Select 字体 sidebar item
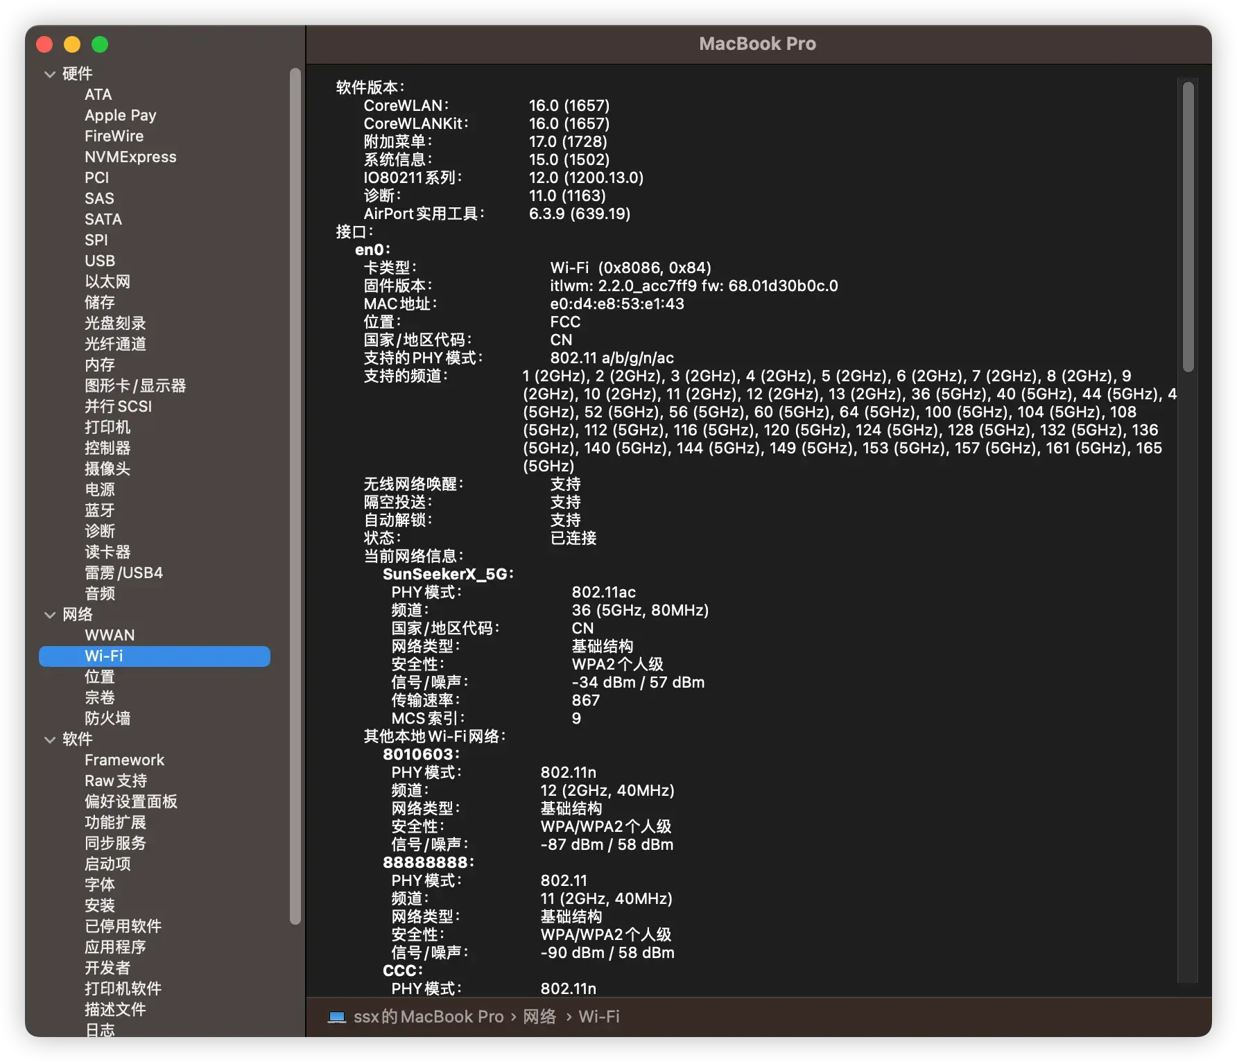Viewport: 1237px width, 1062px height. pos(100,885)
